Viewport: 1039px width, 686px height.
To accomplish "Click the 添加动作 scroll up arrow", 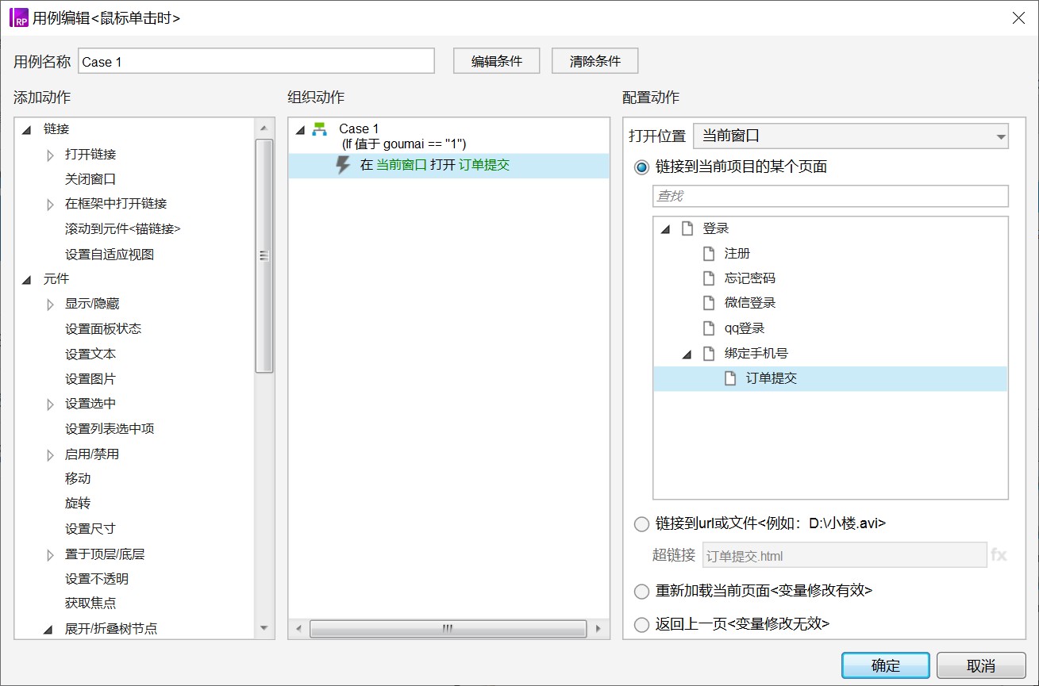I will click(x=264, y=128).
